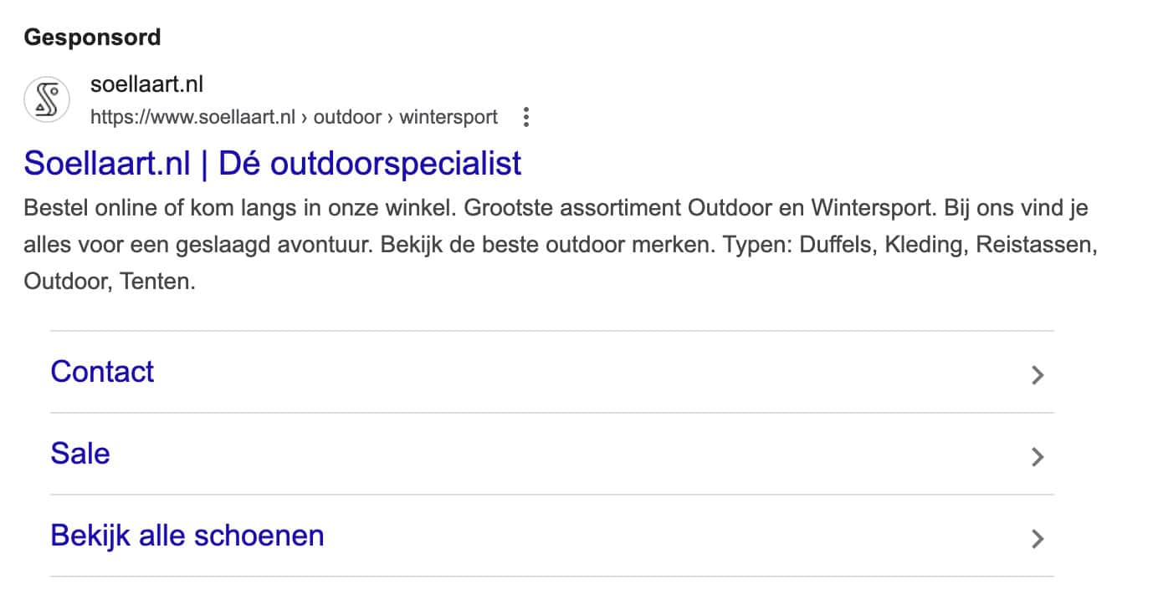Open the Bekijk alle schoenen sitelink
This screenshot has width=1153, height=589.
click(x=187, y=536)
